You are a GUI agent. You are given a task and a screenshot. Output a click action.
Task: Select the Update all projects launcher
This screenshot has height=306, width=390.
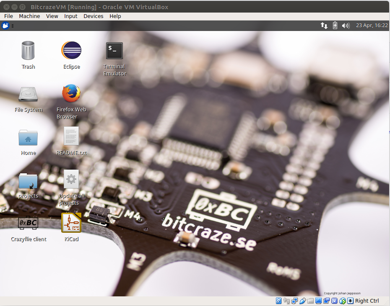point(71,179)
